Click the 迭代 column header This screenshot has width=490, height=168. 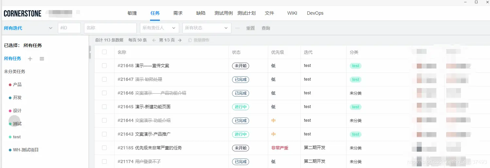[308, 52]
